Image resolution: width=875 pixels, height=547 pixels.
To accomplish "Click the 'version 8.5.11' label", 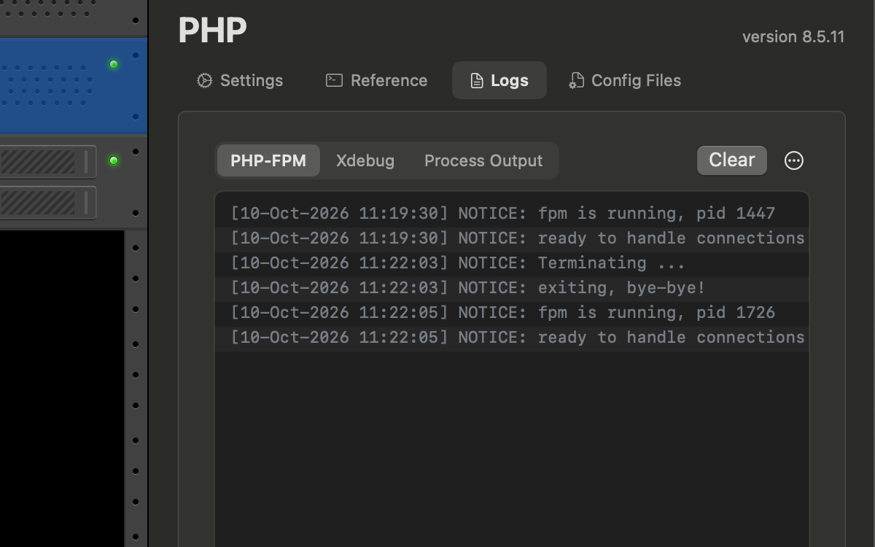I will coord(793,36).
